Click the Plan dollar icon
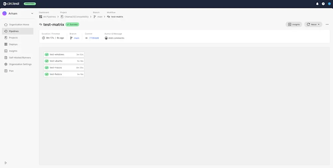 tap(6, 71)
